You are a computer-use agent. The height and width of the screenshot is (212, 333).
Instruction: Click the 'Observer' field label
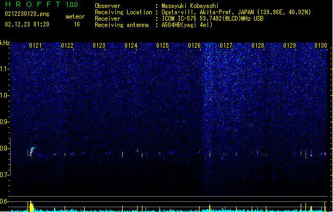pos(107,6)
